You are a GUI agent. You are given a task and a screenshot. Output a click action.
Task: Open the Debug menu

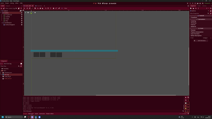click(x=12, y=3)
